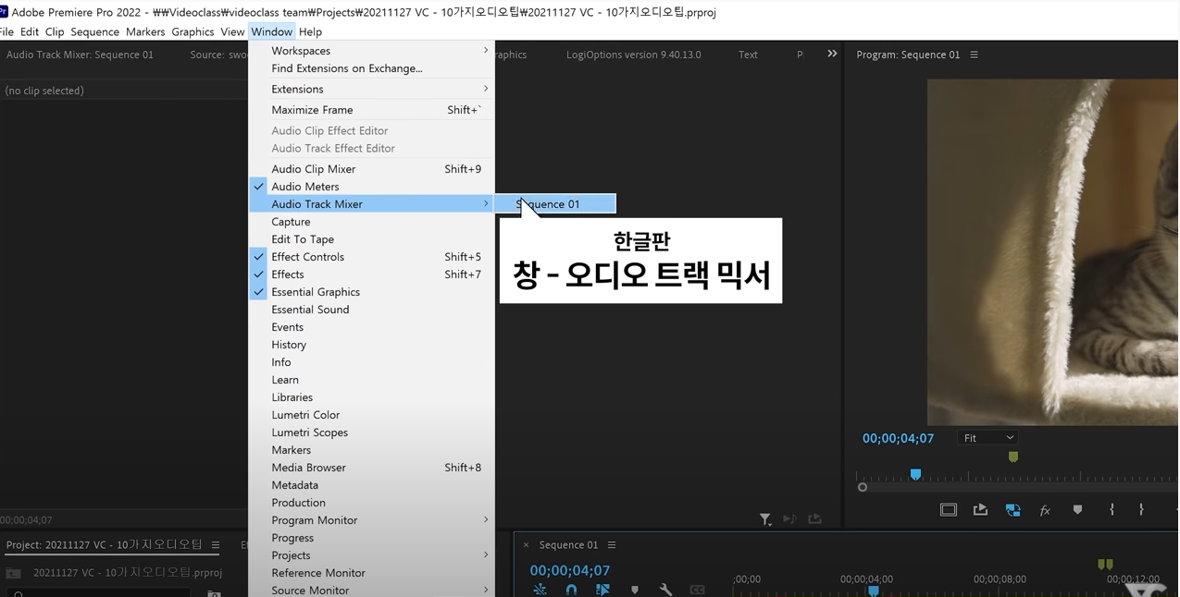
Task: Select the Source panel tab
Action: pos(218,55)
